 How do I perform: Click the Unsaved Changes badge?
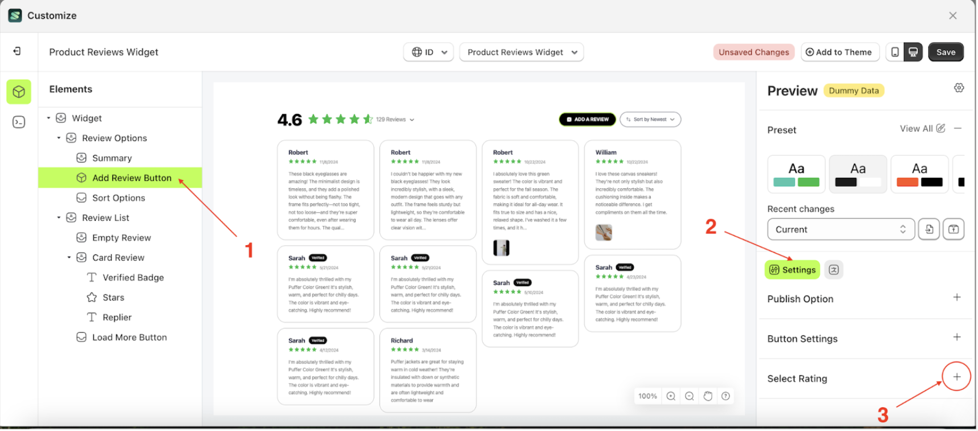point(753,52)
